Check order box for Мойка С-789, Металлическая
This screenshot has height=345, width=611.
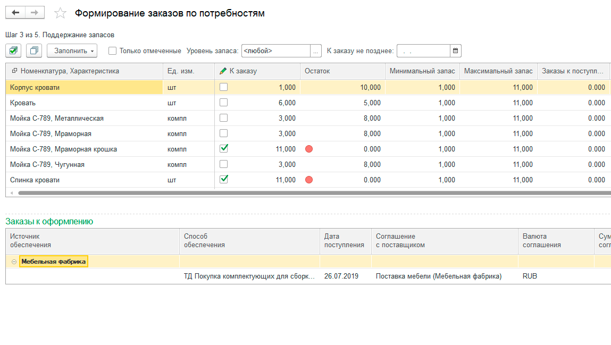(x=224, y=118)
